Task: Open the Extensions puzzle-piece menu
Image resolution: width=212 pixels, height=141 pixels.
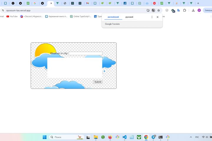Action: [185, 10]
